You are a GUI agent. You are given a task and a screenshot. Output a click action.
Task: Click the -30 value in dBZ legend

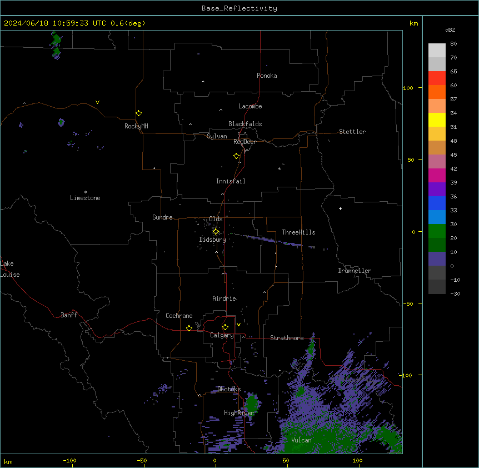(455, 293)
